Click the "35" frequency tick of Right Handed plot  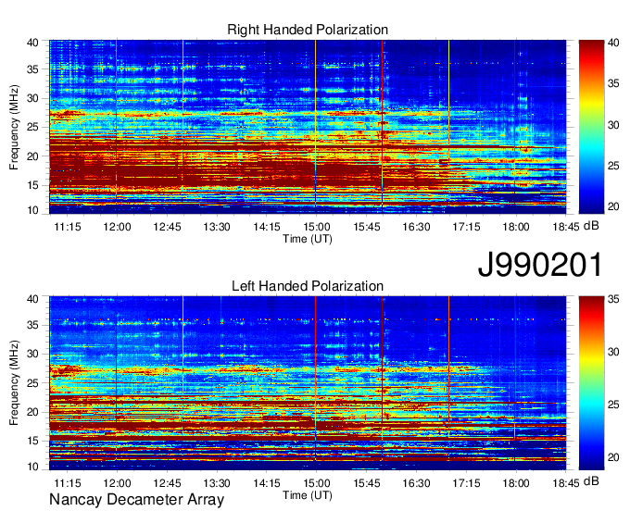(32, 69)
